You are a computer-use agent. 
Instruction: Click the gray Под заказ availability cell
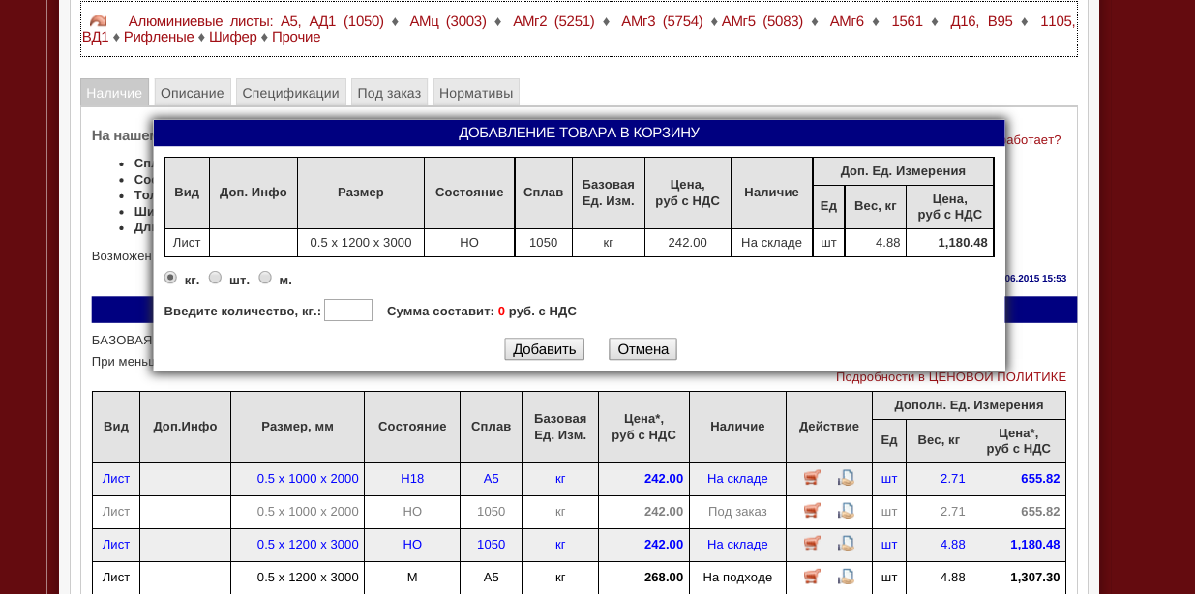click(737, 511)
